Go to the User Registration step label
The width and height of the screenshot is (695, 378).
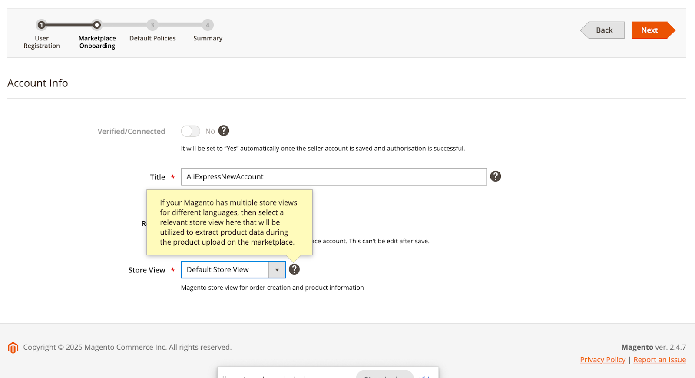[42, 42]
